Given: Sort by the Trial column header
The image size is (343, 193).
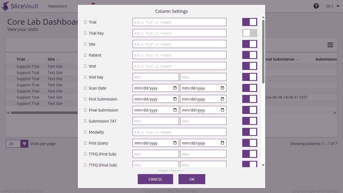Looking at the screenshot, I should (23, 59).
